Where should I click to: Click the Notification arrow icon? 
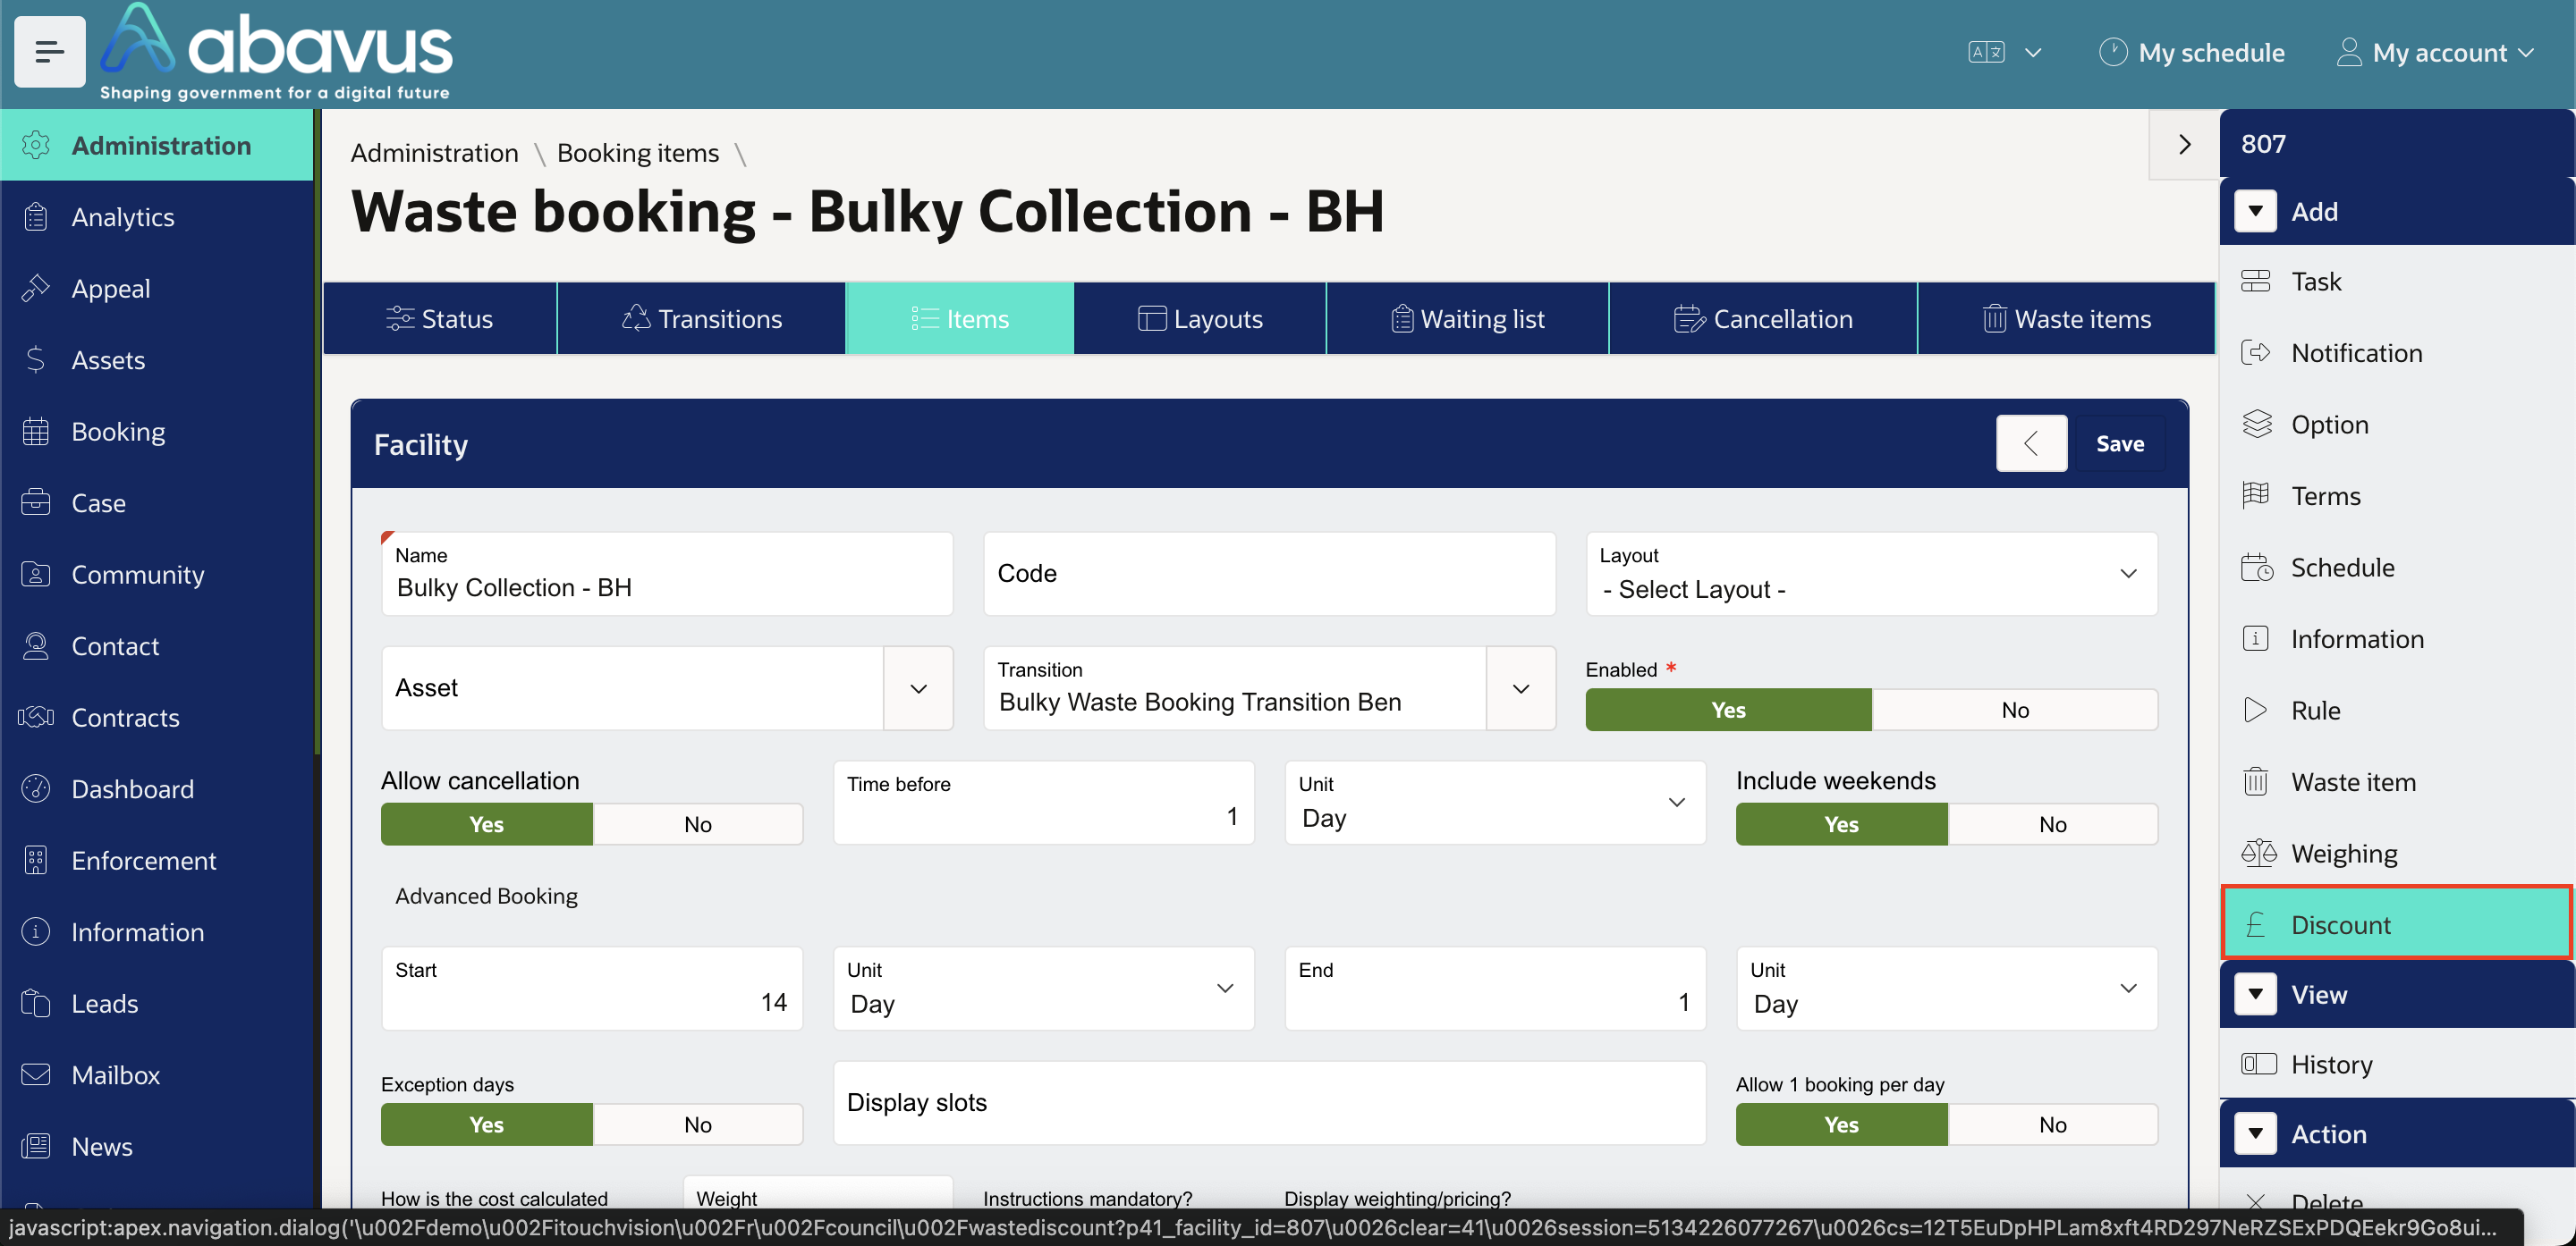[2256, 353]
